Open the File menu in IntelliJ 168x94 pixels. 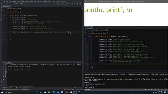pos(4,1)
